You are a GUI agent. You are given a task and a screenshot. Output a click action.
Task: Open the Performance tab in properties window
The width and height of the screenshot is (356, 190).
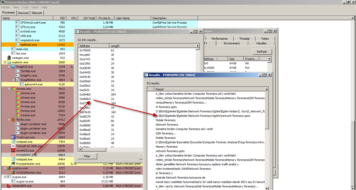coord(219,39)
